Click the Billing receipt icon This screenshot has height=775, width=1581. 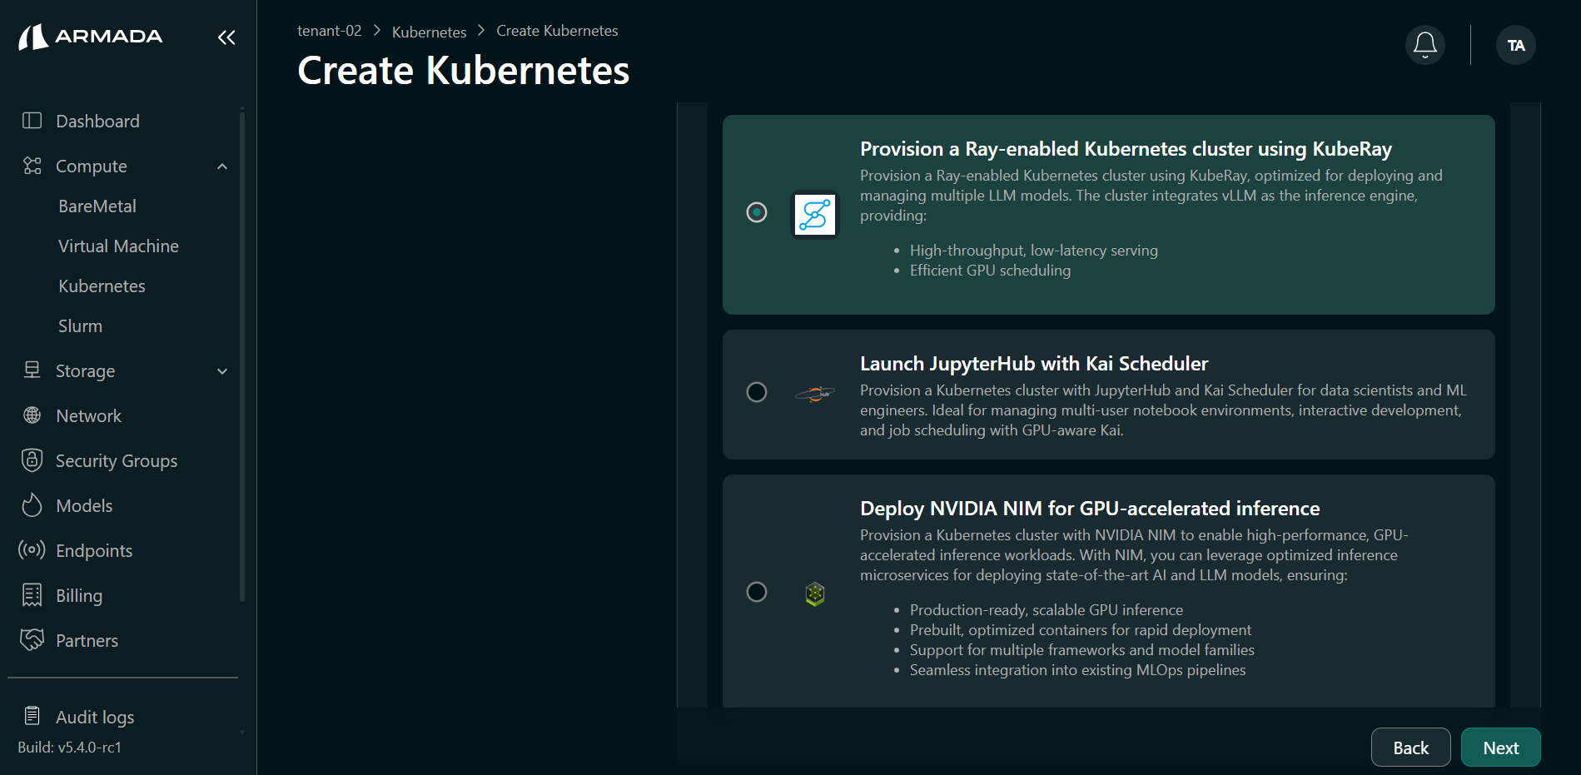32,595
